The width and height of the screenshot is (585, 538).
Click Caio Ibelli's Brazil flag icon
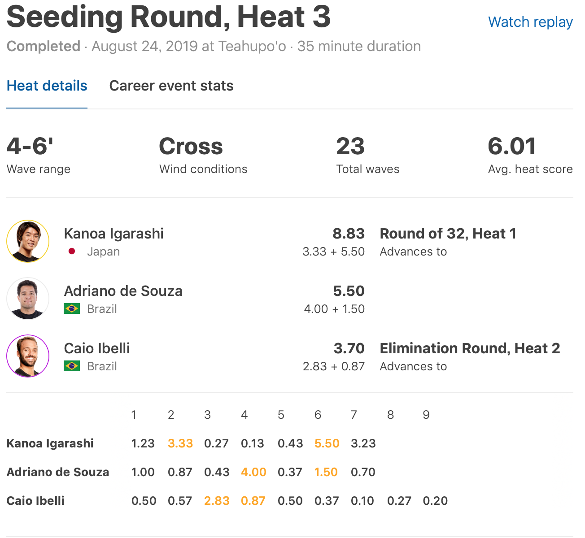pos(72,366)
